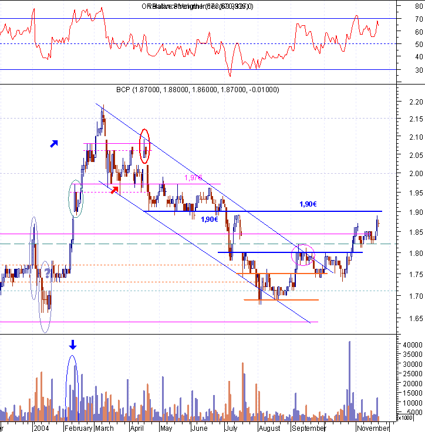The image size is (425, 432).
Task: Click the 30000 volume axis label
Action: (x=413, y=365)
